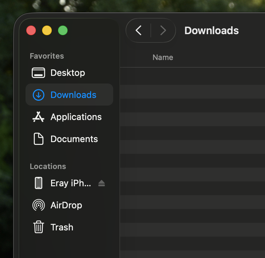Open the Desktop label in Favorites
265x258 pixels.
pos(68,73)
